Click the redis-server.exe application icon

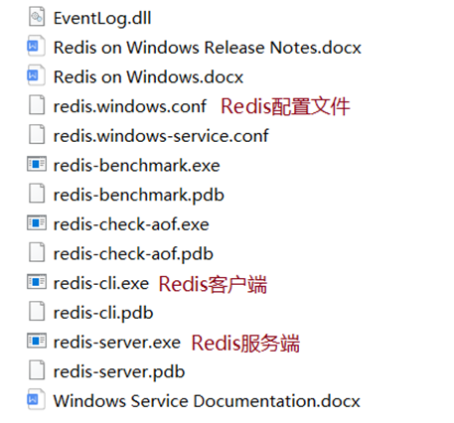tap(37, 341)
